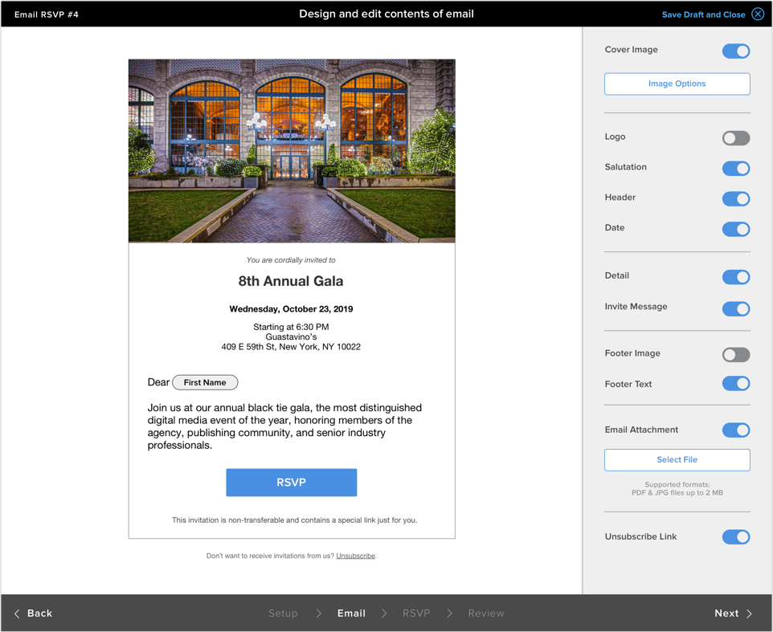Click the date Wednesday, October 23, 2019

pyautogui.click(x=291, y=309)
